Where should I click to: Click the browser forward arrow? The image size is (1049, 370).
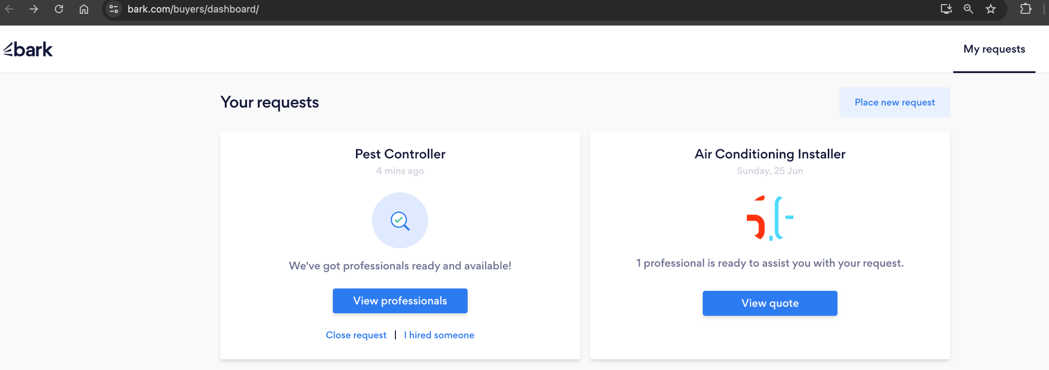pos(34,9)
